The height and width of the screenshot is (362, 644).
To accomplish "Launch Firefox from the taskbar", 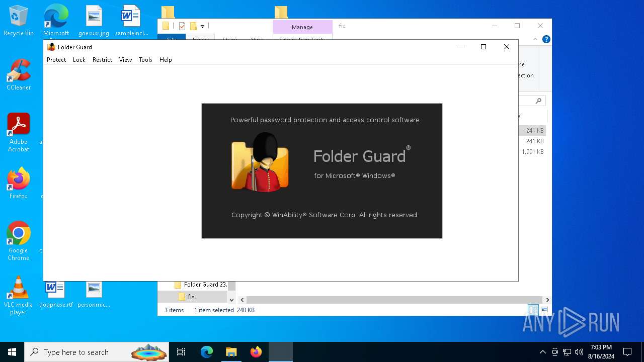I will point(256,352).
